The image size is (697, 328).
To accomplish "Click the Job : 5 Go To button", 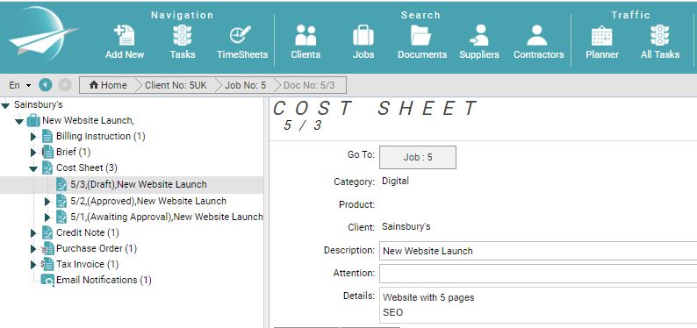I will (417, 157).
